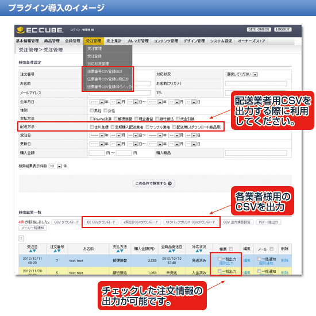
Task: Open the オーナーズストア menu tab
Action: point(252,41)
